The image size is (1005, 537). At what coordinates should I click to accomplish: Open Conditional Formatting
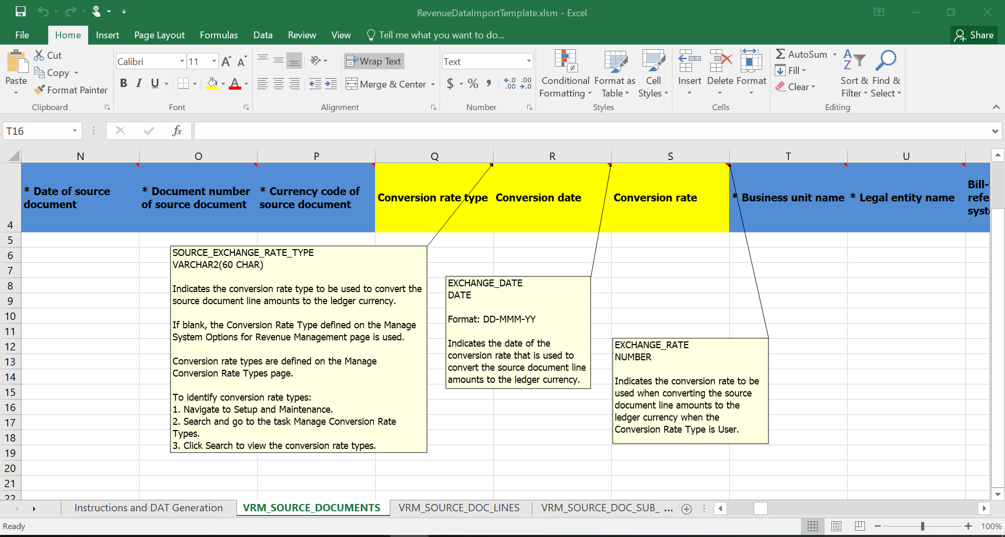[565, 74]
